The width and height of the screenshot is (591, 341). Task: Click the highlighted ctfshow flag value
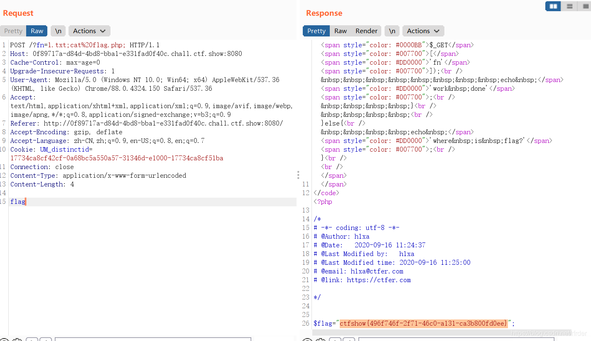pyautogui.click(x=424, y=323)
